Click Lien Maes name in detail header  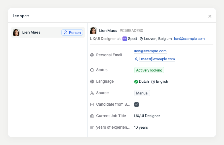click(x=108, y=31)
